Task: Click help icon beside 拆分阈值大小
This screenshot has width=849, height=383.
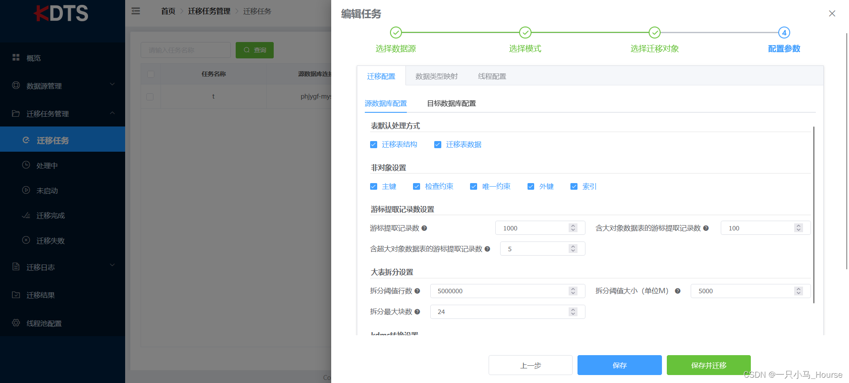Action: [x=677, y=291]
